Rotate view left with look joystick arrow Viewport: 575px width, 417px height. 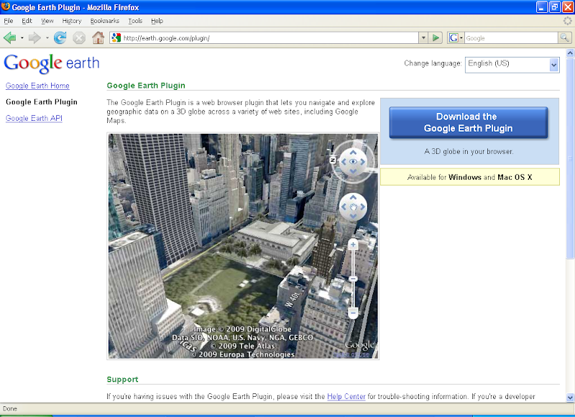point(344,161)
